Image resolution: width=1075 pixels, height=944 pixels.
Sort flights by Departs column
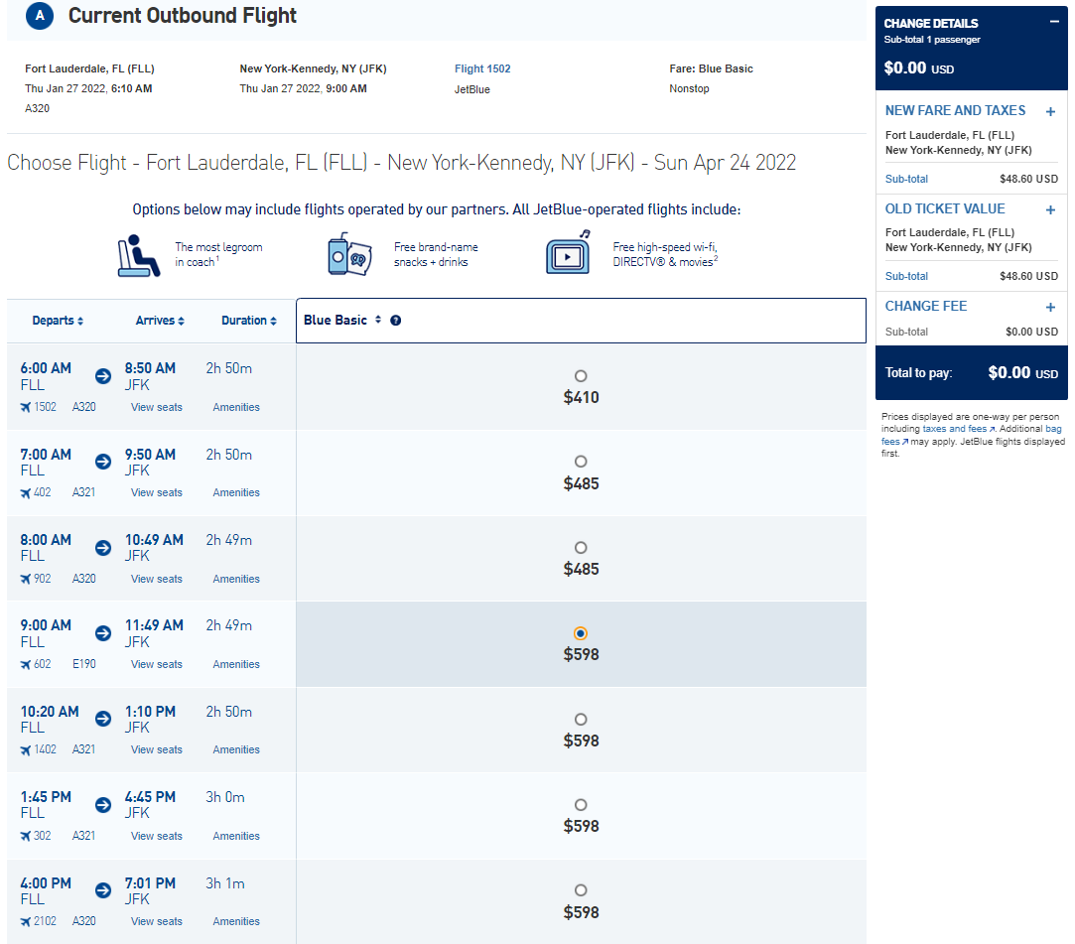(x=58, y=321)
